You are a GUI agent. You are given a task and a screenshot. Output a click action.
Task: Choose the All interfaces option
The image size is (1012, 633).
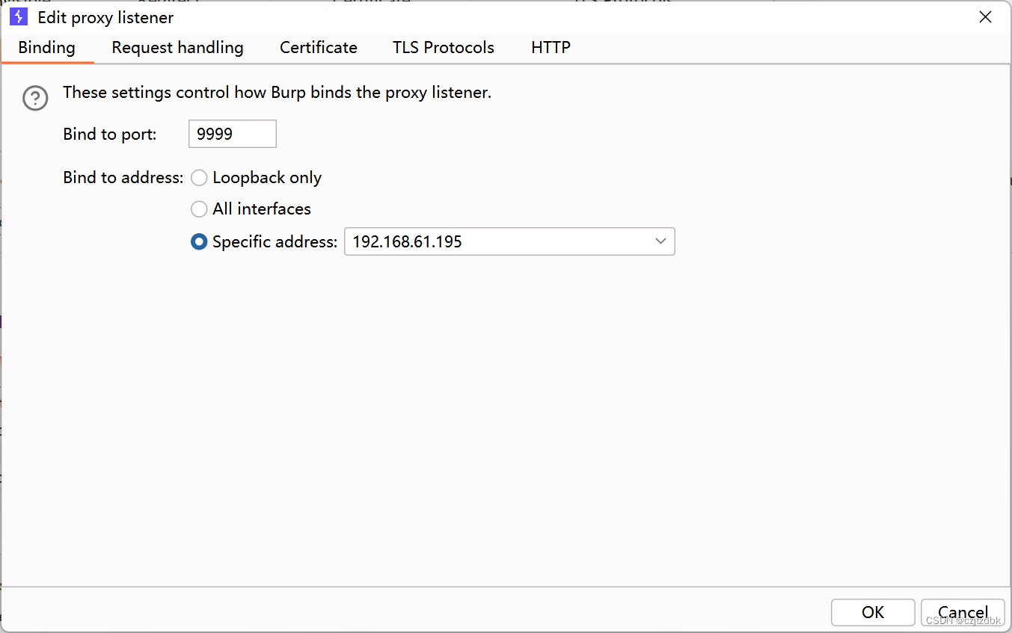point(199,209)
